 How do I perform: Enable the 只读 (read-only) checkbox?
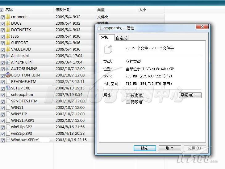tap(128, 96)
